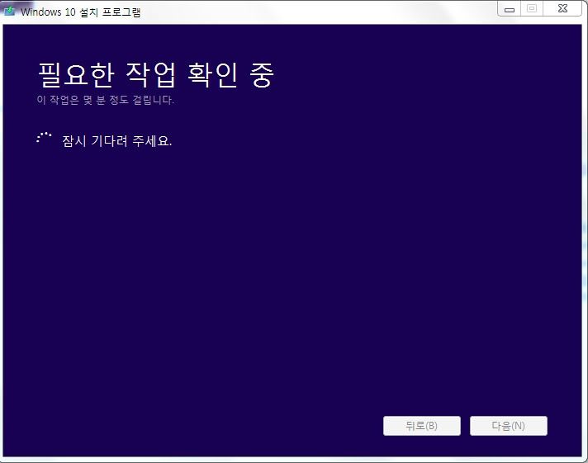This screenshot has height=463, width=588.
Task: Click the 다음(N) next button
Action: [509, 426]
